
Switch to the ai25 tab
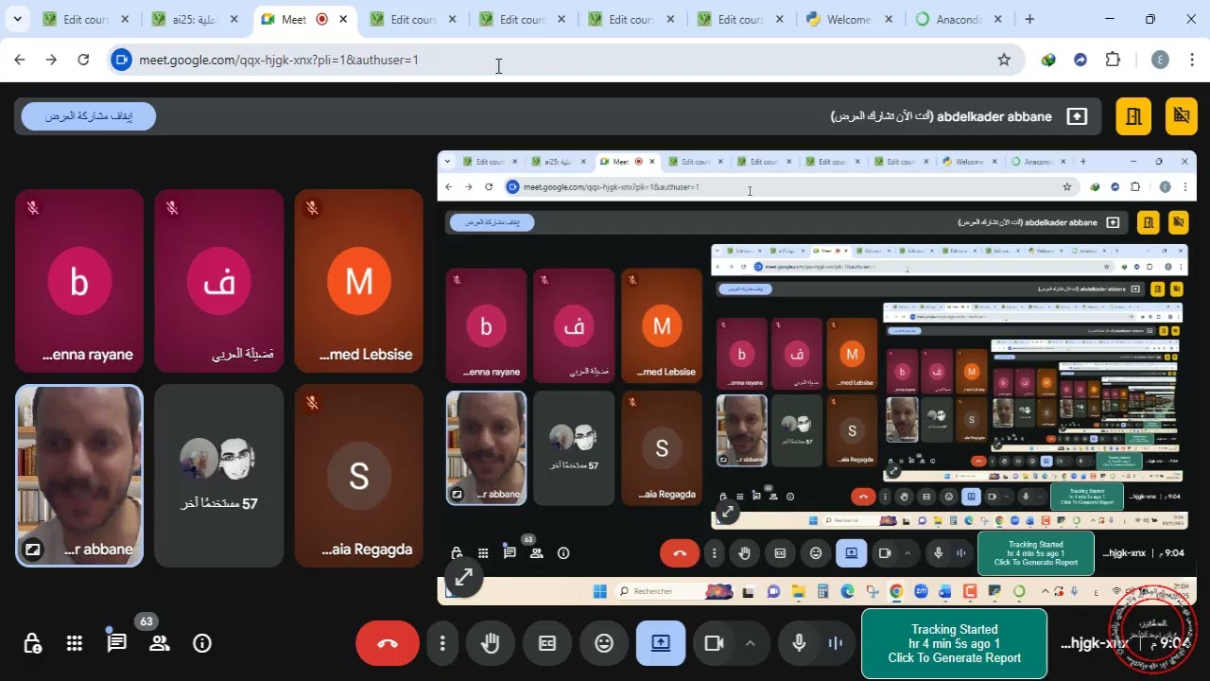pyautogui.click(x=197, y=19)
